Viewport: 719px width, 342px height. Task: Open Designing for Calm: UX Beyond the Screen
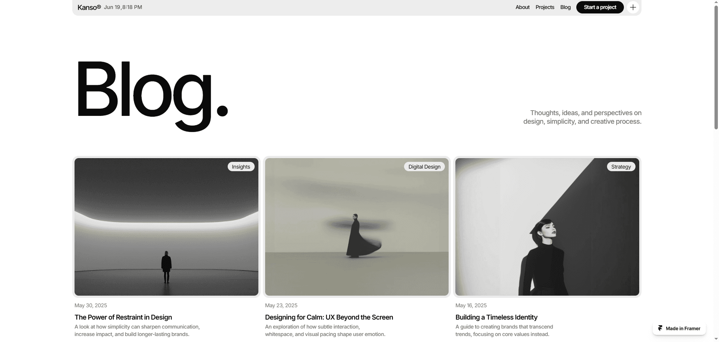click(329, 317)
